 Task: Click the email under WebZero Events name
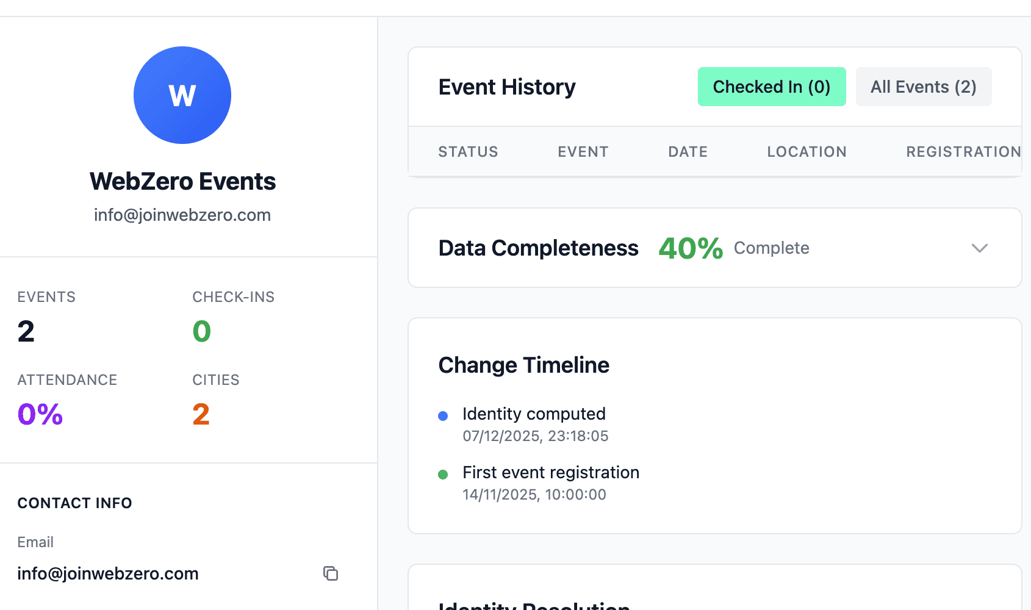point(182,215)
